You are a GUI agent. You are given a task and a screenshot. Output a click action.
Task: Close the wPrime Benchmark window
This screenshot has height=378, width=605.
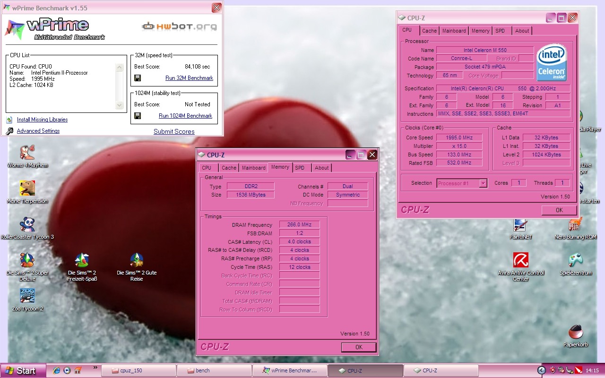216,8
